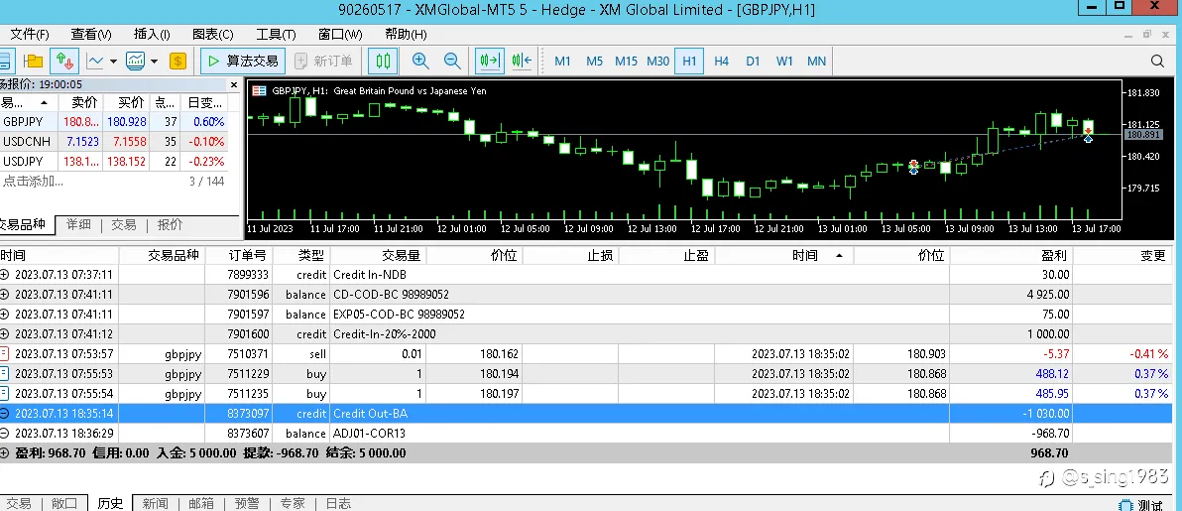Open the 查看(V) menu

[x=91, y=34]
